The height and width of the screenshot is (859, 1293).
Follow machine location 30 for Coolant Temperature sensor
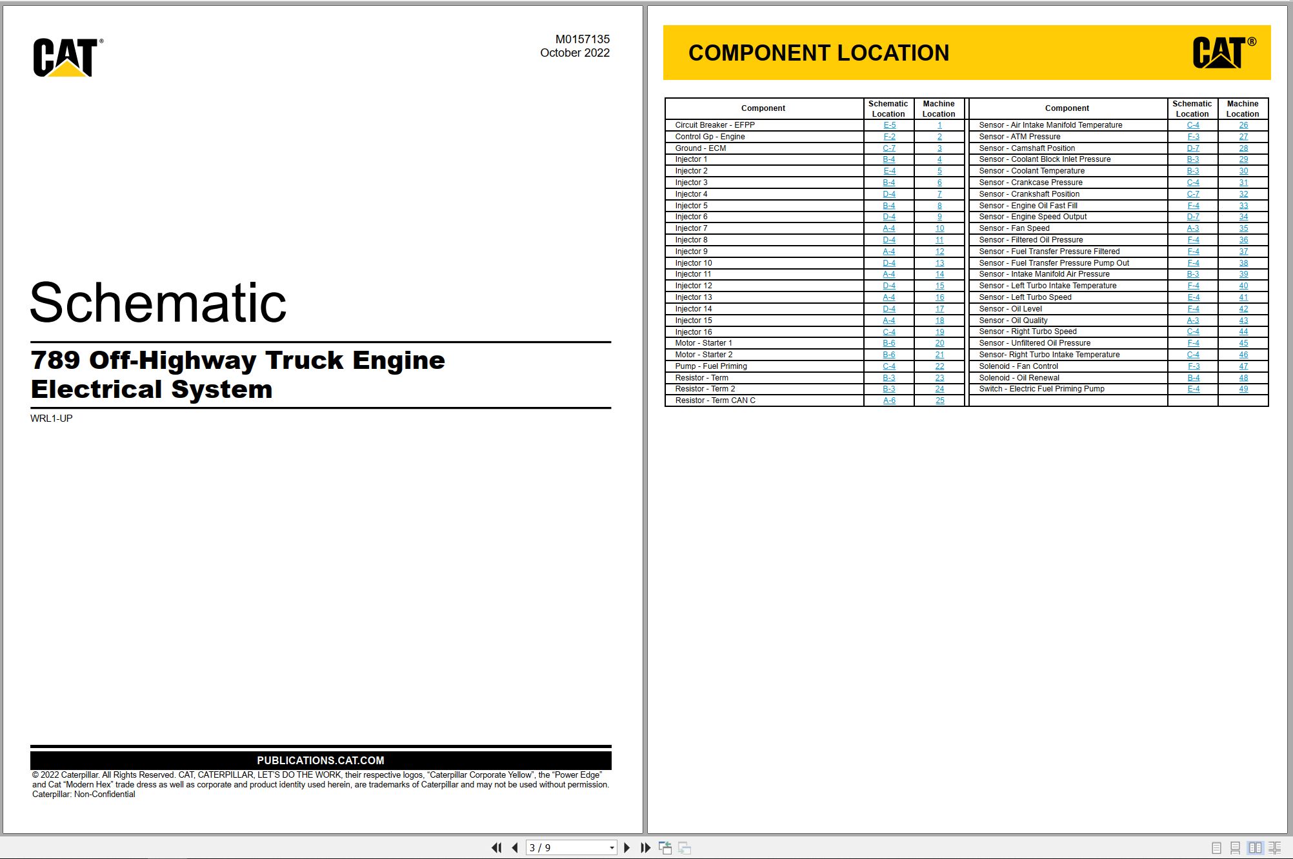click(1243, 171)
